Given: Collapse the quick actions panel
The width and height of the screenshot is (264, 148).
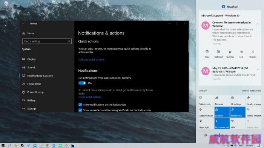Looking at the screenshot, I should (x=203, y=91).
